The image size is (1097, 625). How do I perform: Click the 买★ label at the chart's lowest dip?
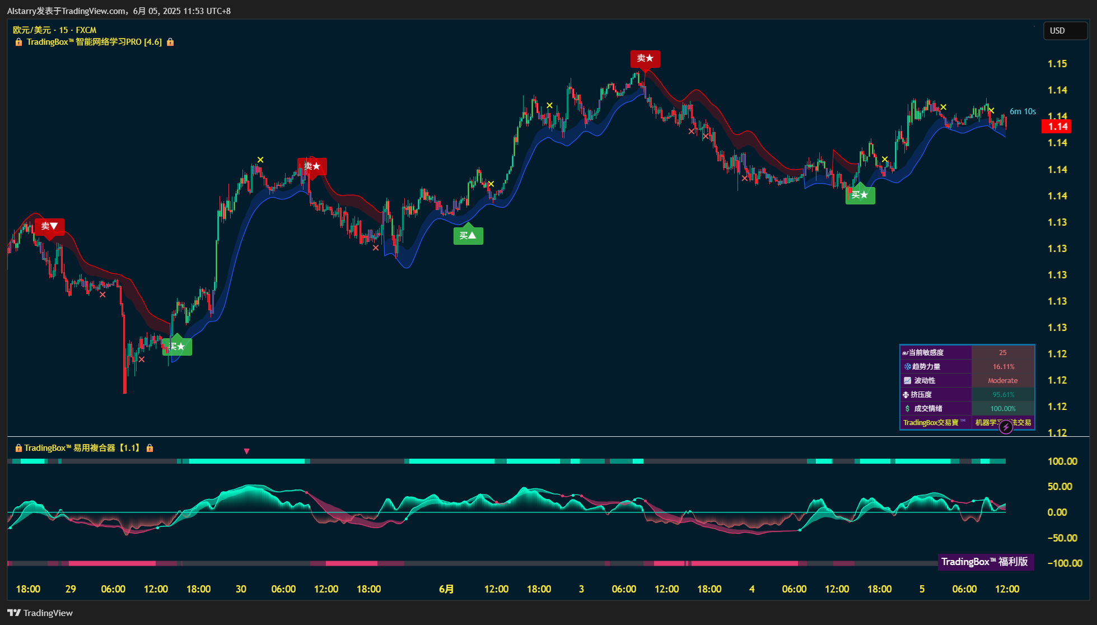click(x=177, y=347)
